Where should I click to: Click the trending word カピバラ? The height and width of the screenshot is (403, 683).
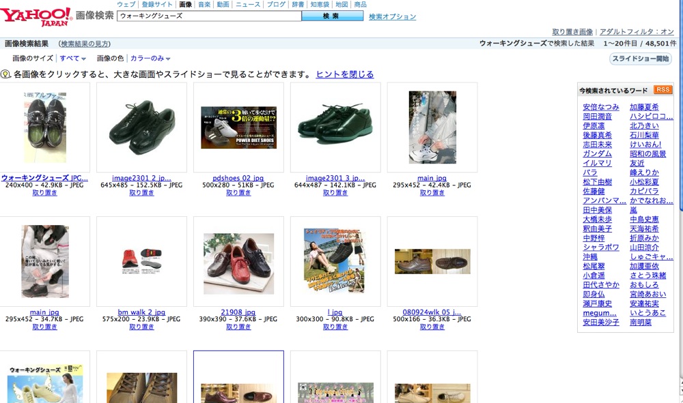tap(644, 191)
